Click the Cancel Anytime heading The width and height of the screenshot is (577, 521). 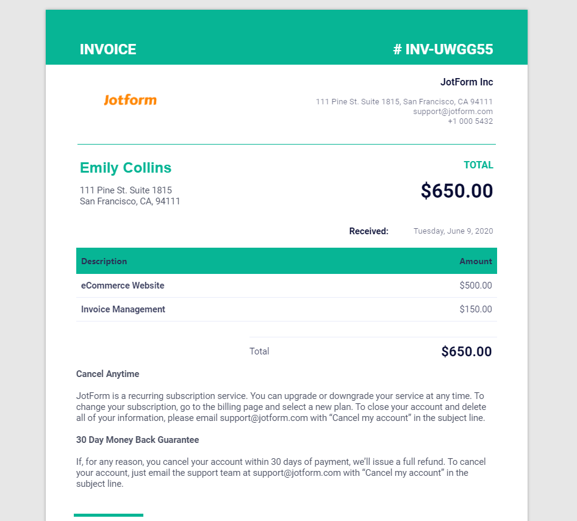[108, 374]
